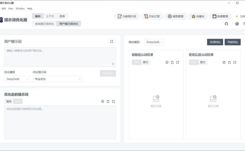Image resolution: width=245 pixels, height=151 pixels.
Task: Click the globe language icon
Action: click(x=237, y=24)
